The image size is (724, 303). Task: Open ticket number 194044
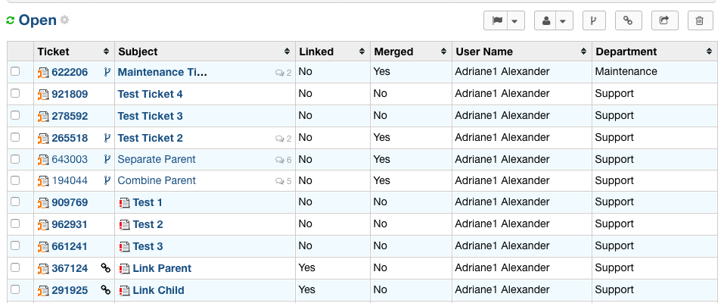point(70,181)
